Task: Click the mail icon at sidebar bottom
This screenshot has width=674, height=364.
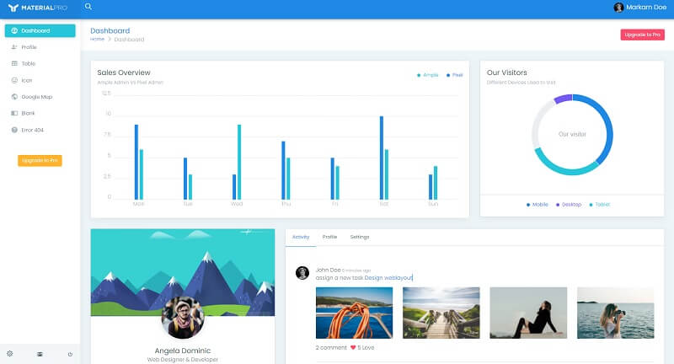Action: [x=40, y=354]
